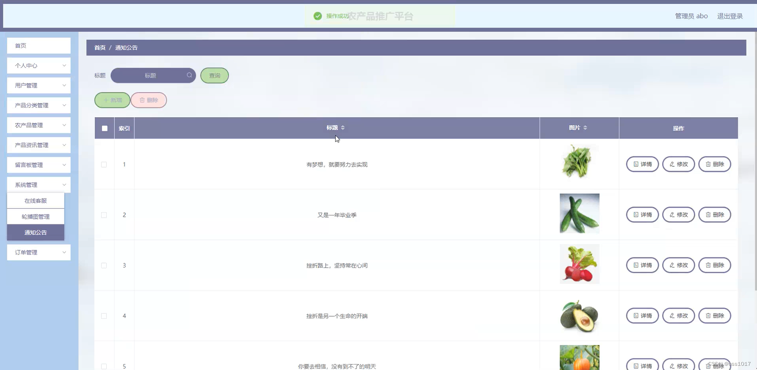The height and width of the screenshot is (370, 757).
Task: Click title text 又是一年毕业季
Action: pos(337,215)
